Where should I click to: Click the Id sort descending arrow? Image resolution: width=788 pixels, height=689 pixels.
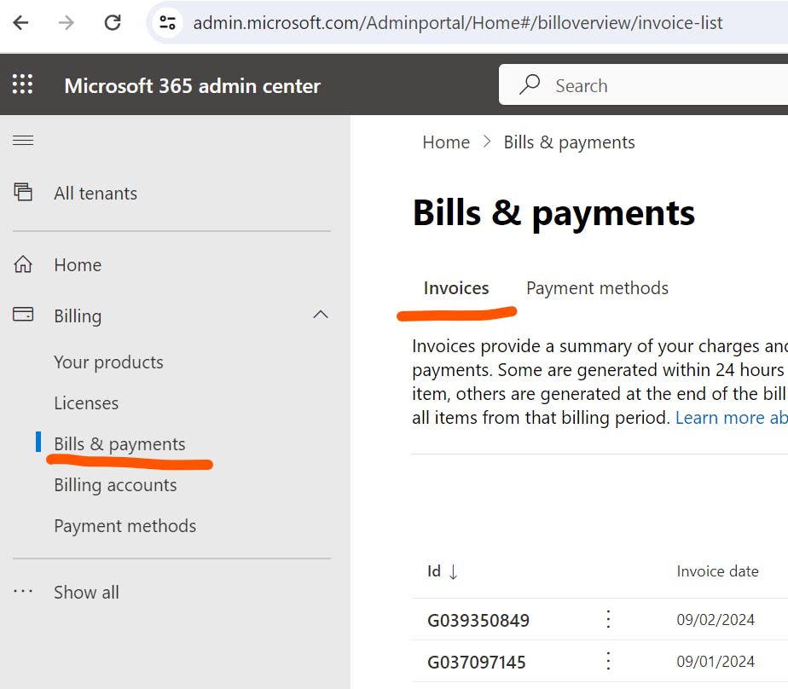[x=454, y=572]
